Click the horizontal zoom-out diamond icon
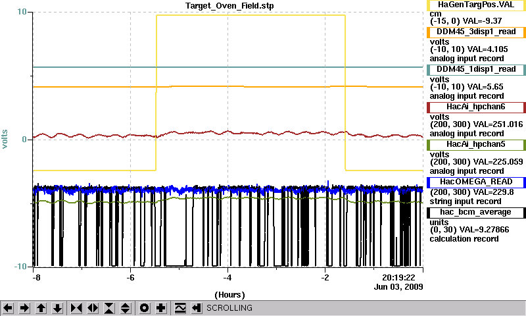526x316 pixels. (93, 308)
